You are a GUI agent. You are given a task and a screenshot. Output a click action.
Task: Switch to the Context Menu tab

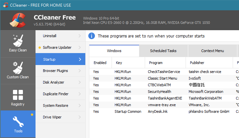pos(212,51)
